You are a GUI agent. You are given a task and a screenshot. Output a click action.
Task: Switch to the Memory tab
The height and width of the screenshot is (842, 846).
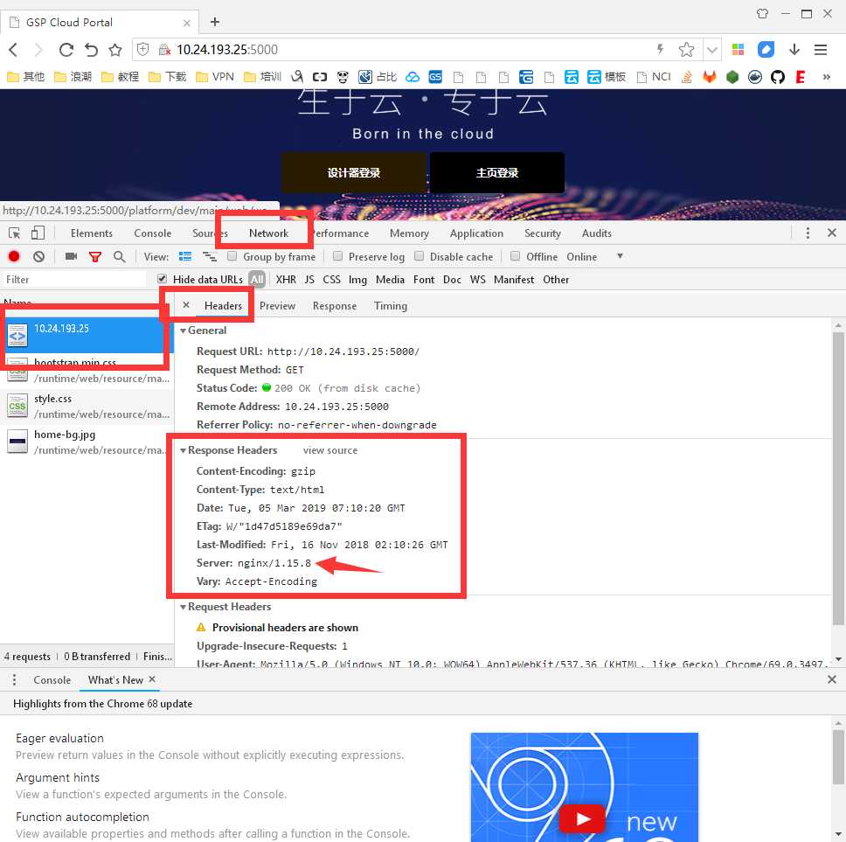click(x=410, y=233)
